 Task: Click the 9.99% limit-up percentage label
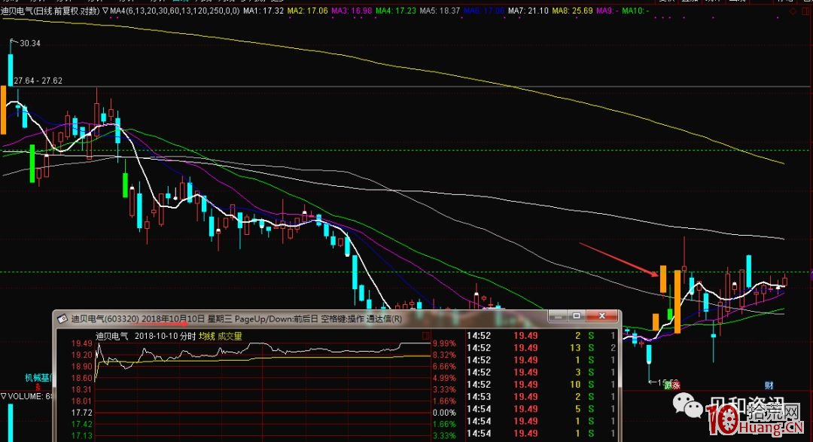pyautogui.click(x=444, y=343)
